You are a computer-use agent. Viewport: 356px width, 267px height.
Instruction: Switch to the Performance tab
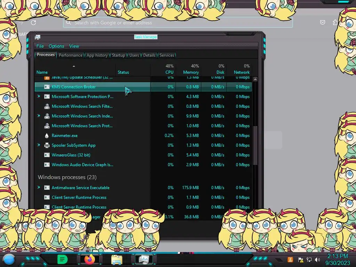click(70, 55)
